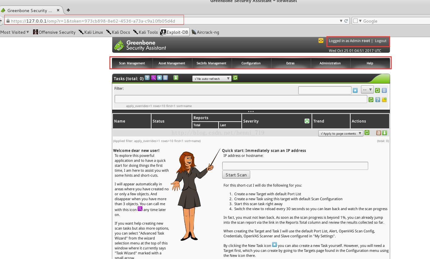
Task: Open the Extras menu
Action: [x=291, y=63]
